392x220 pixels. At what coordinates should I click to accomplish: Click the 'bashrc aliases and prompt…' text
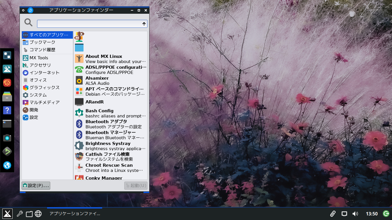(116, 116)
